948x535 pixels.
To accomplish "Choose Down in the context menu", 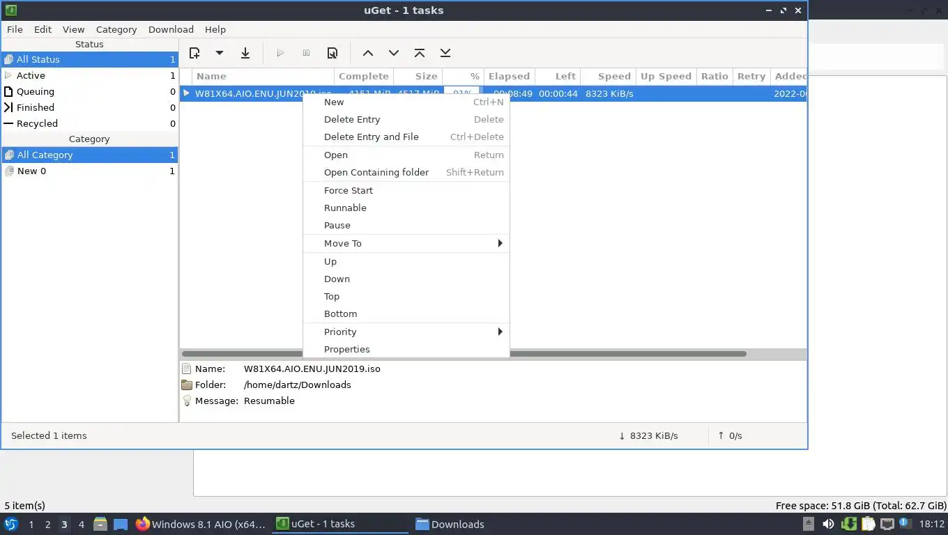I will [406, 279].
